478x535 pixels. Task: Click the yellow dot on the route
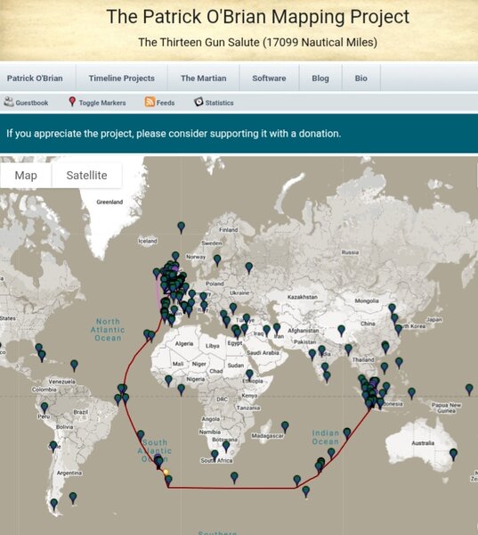pyautogui.click(x=166, y=473)
